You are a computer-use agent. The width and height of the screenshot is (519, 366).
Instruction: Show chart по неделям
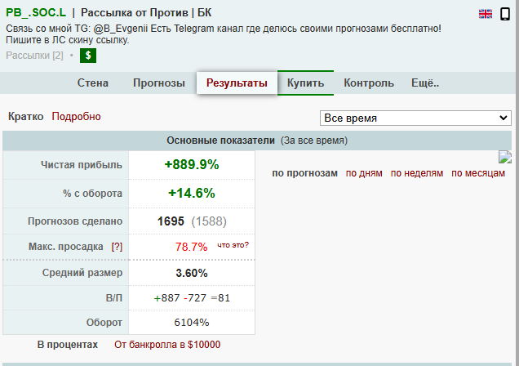tap(417, 173)
